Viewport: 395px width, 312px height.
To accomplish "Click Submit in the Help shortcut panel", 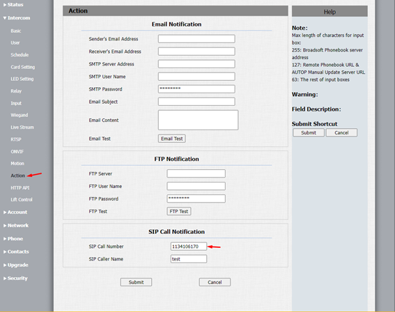I will pos(309,133).
